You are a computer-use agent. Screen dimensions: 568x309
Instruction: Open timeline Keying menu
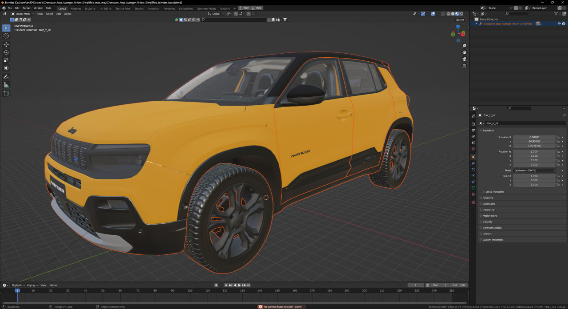[32, 285]
